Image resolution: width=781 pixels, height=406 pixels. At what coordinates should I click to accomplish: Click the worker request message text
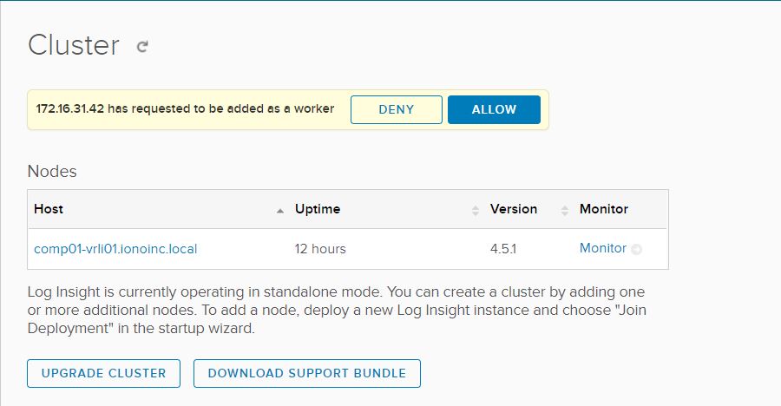click(185, 108)
